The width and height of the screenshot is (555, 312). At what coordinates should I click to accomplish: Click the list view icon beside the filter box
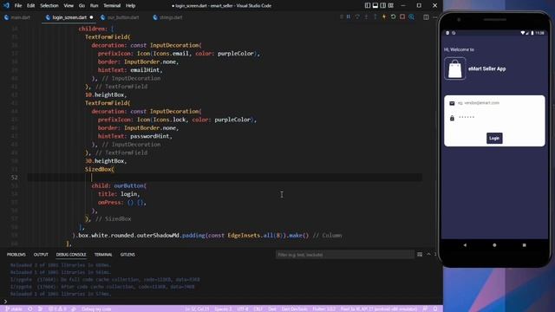point(420,254)
